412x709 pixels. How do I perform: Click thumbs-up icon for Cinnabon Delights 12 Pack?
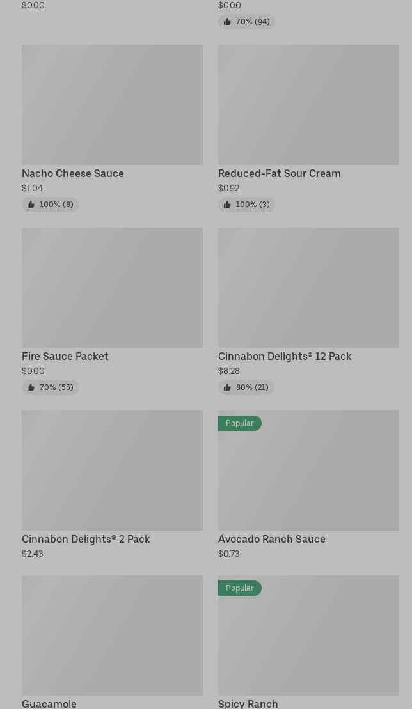click(227, 387)
